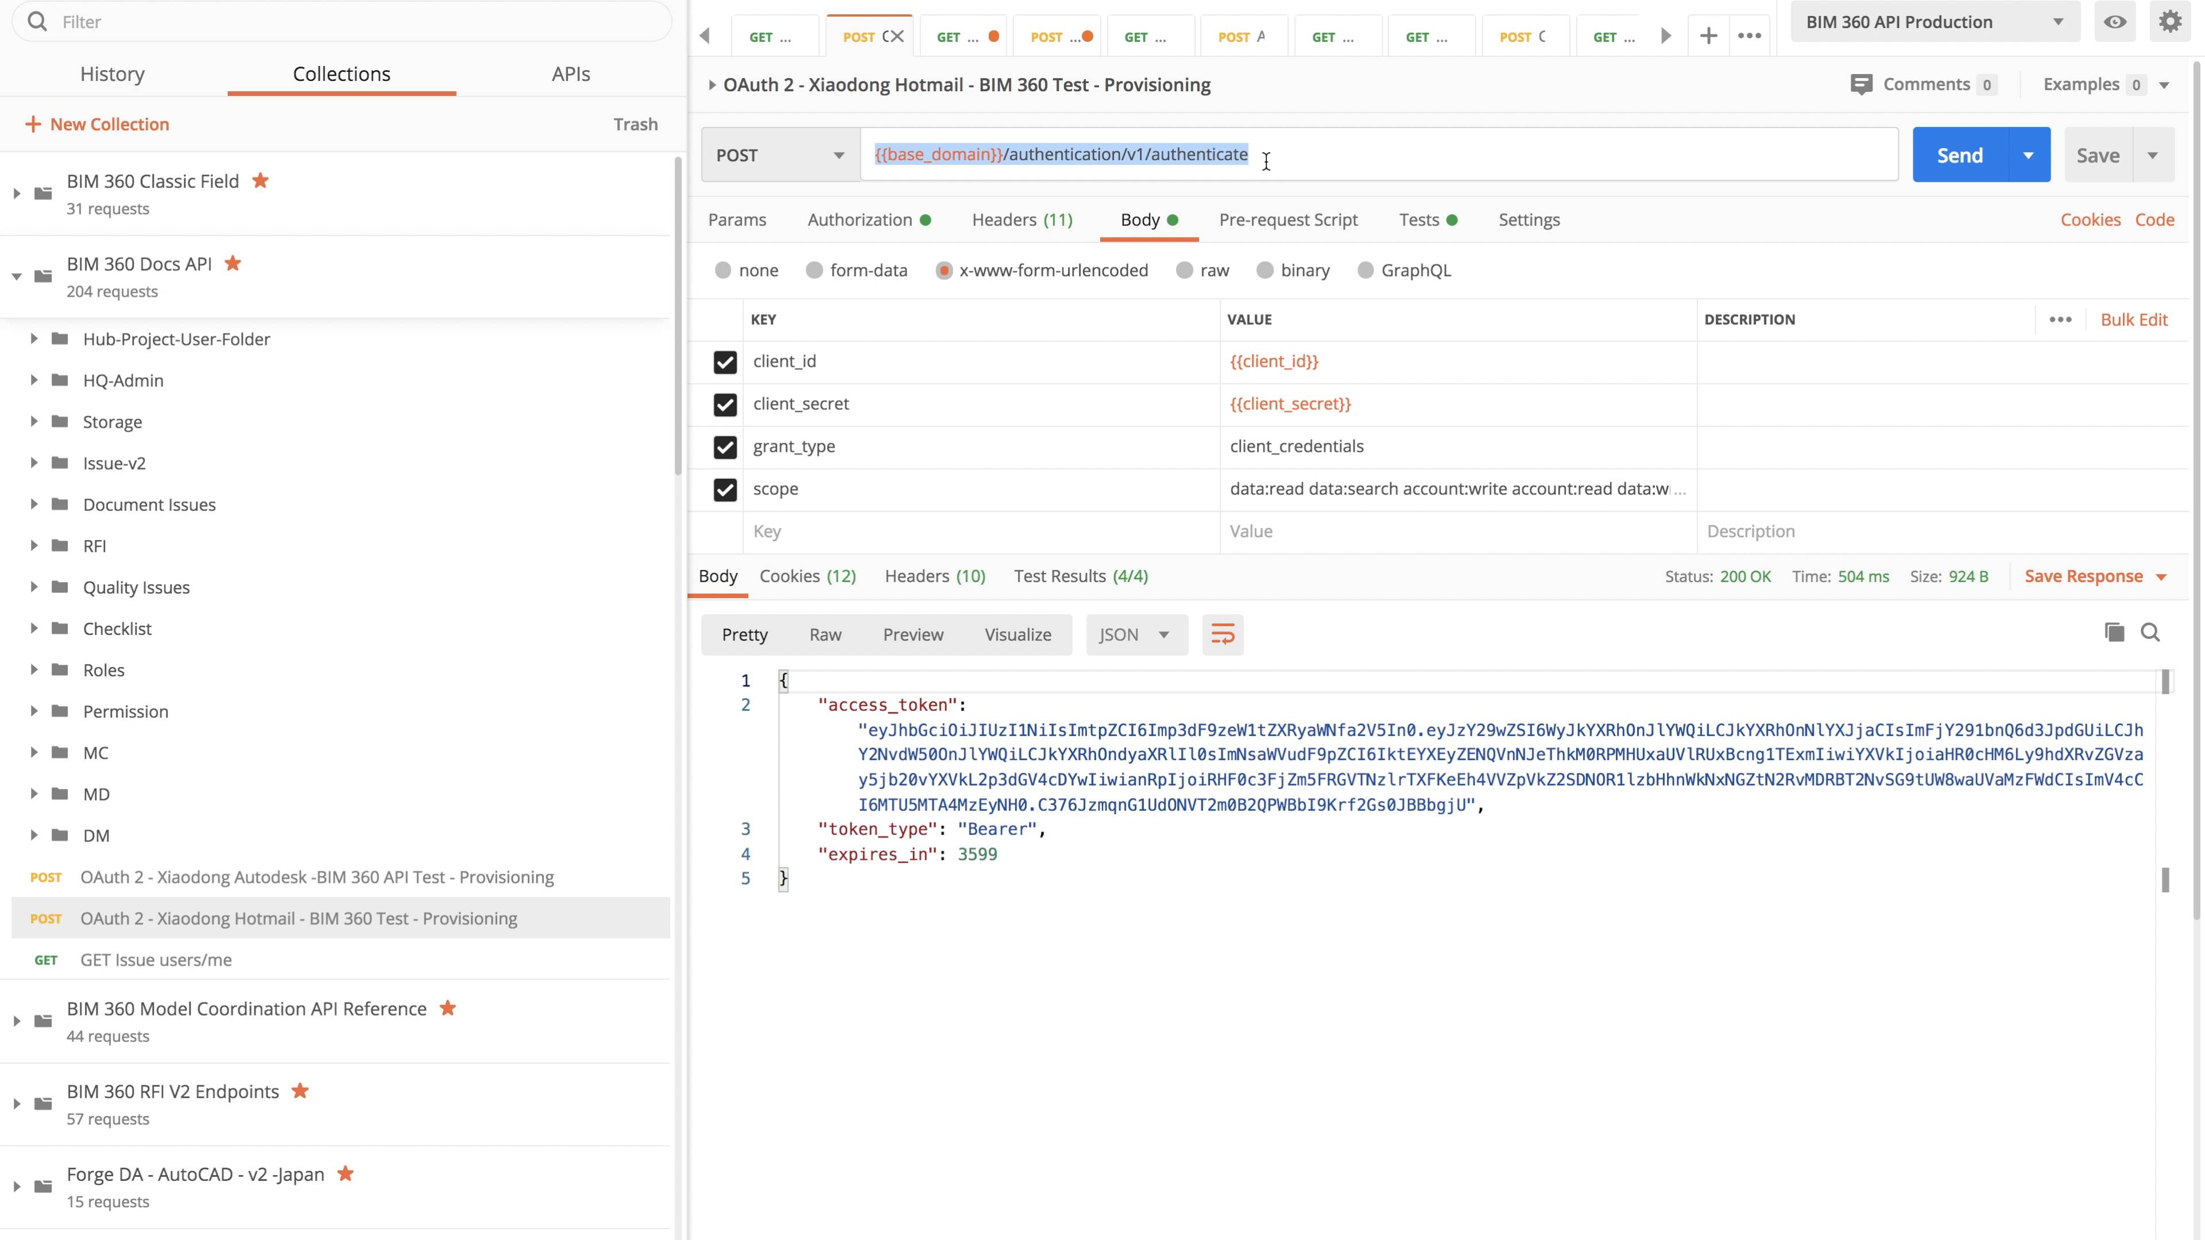Open the Cookies link

(x=2090, y=220)
